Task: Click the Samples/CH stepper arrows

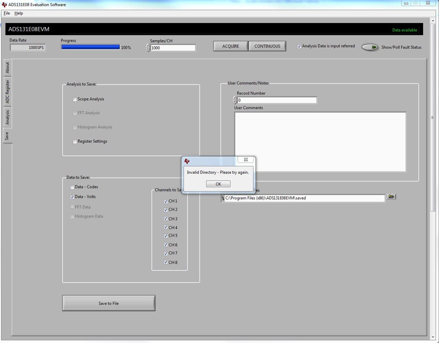Action: (148, 47)
